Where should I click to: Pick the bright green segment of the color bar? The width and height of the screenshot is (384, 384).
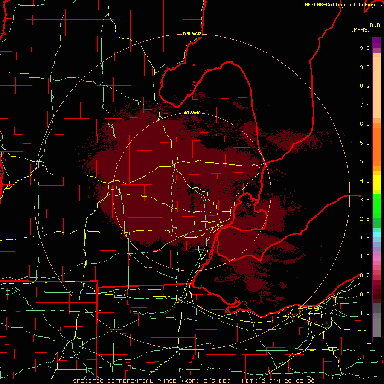coord(377,206)
